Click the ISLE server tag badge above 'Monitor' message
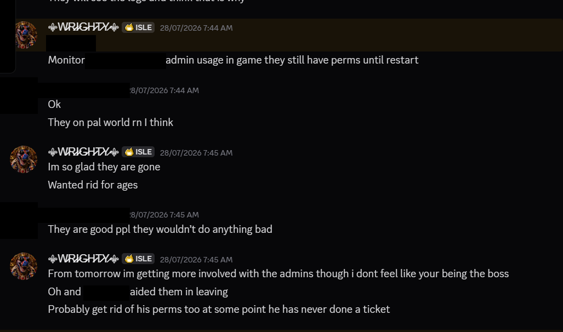 [138, 27]
